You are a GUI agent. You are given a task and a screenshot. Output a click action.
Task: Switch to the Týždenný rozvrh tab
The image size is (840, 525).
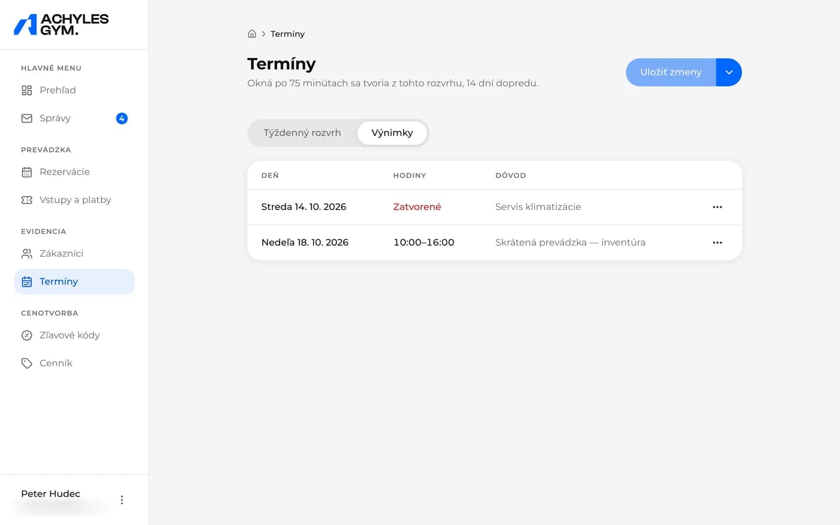(302, 133)
